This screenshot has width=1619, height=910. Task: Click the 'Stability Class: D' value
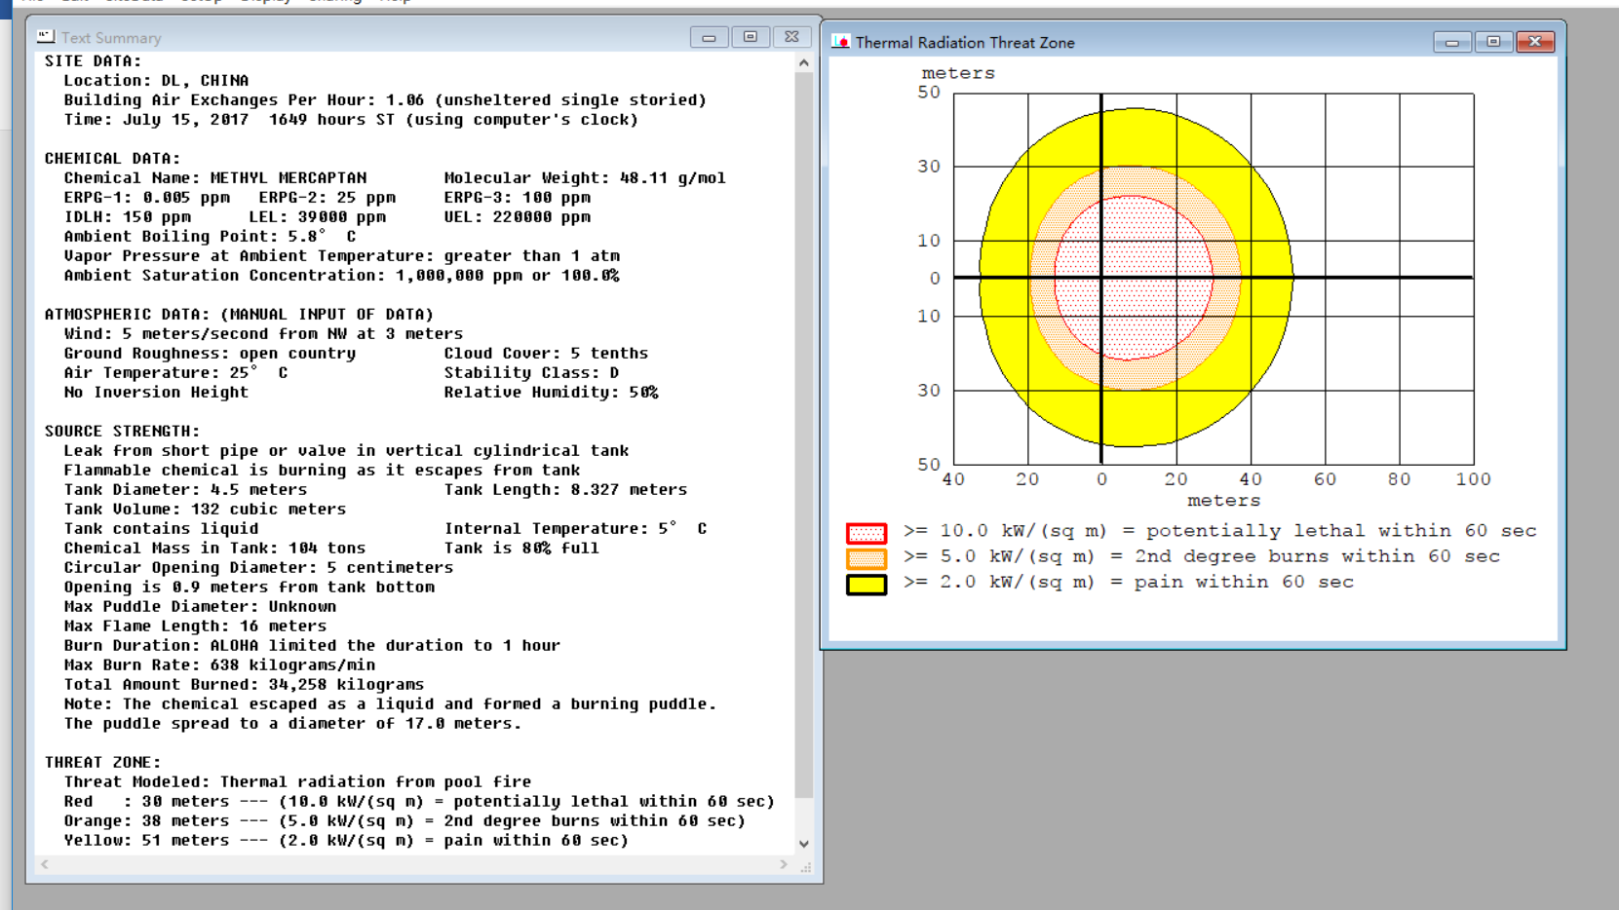pos(531,373)
